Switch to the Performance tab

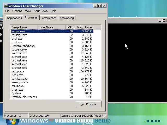coord(49,18)
